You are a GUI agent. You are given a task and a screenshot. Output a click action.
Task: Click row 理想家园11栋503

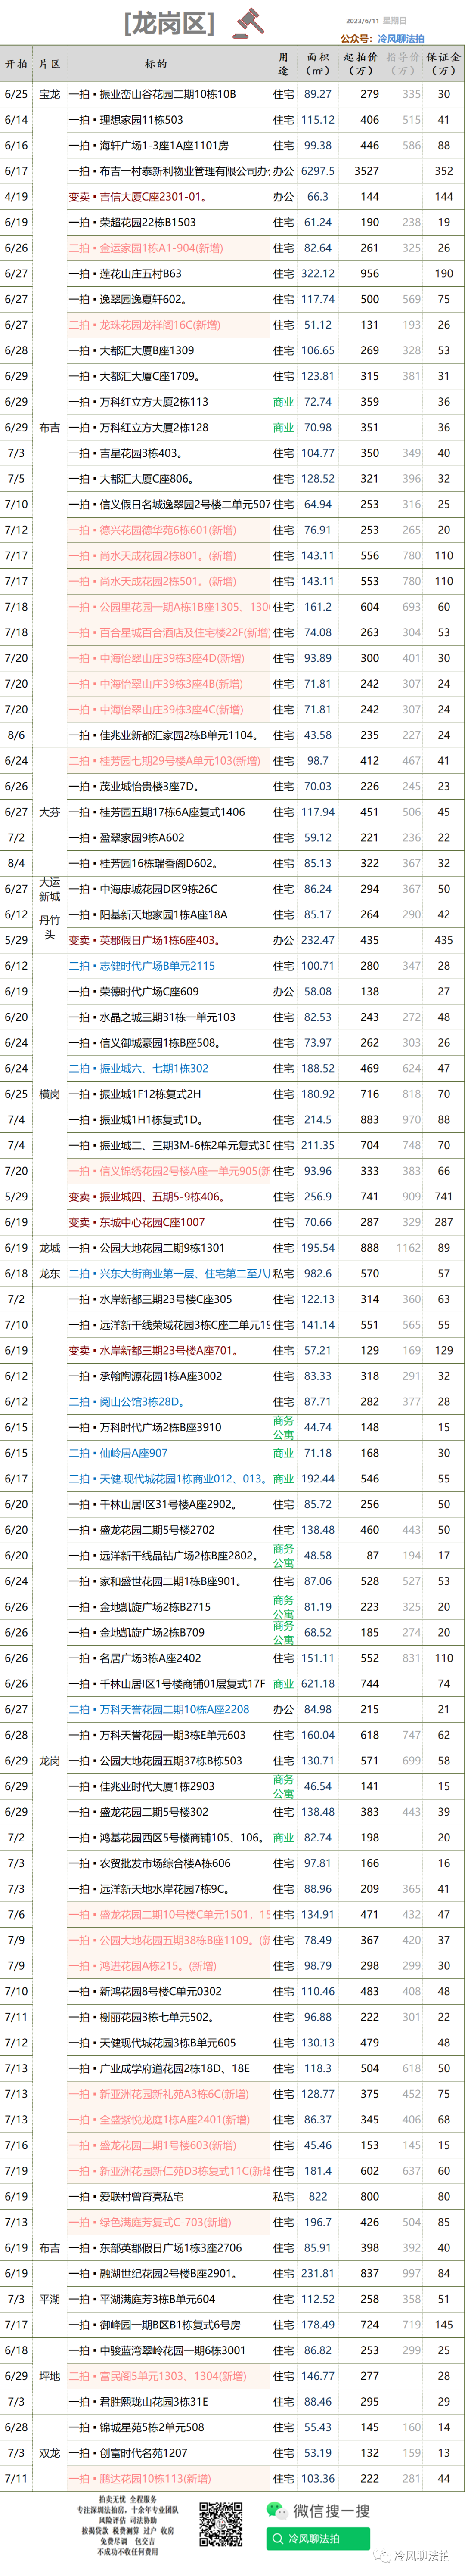pyautogui.click(x=232, y=120)
